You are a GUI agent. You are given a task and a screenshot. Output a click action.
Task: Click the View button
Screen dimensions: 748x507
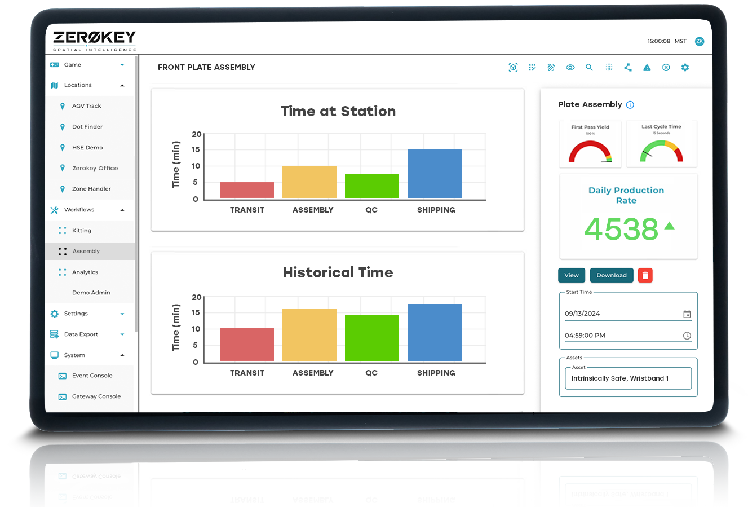[572, 275]
